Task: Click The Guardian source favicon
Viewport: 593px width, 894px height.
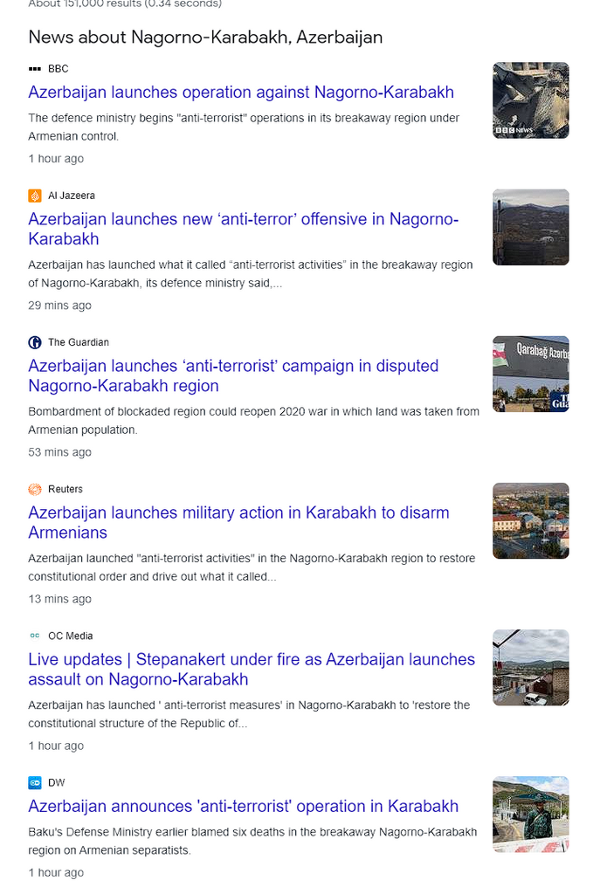Action: click(35, 342)
